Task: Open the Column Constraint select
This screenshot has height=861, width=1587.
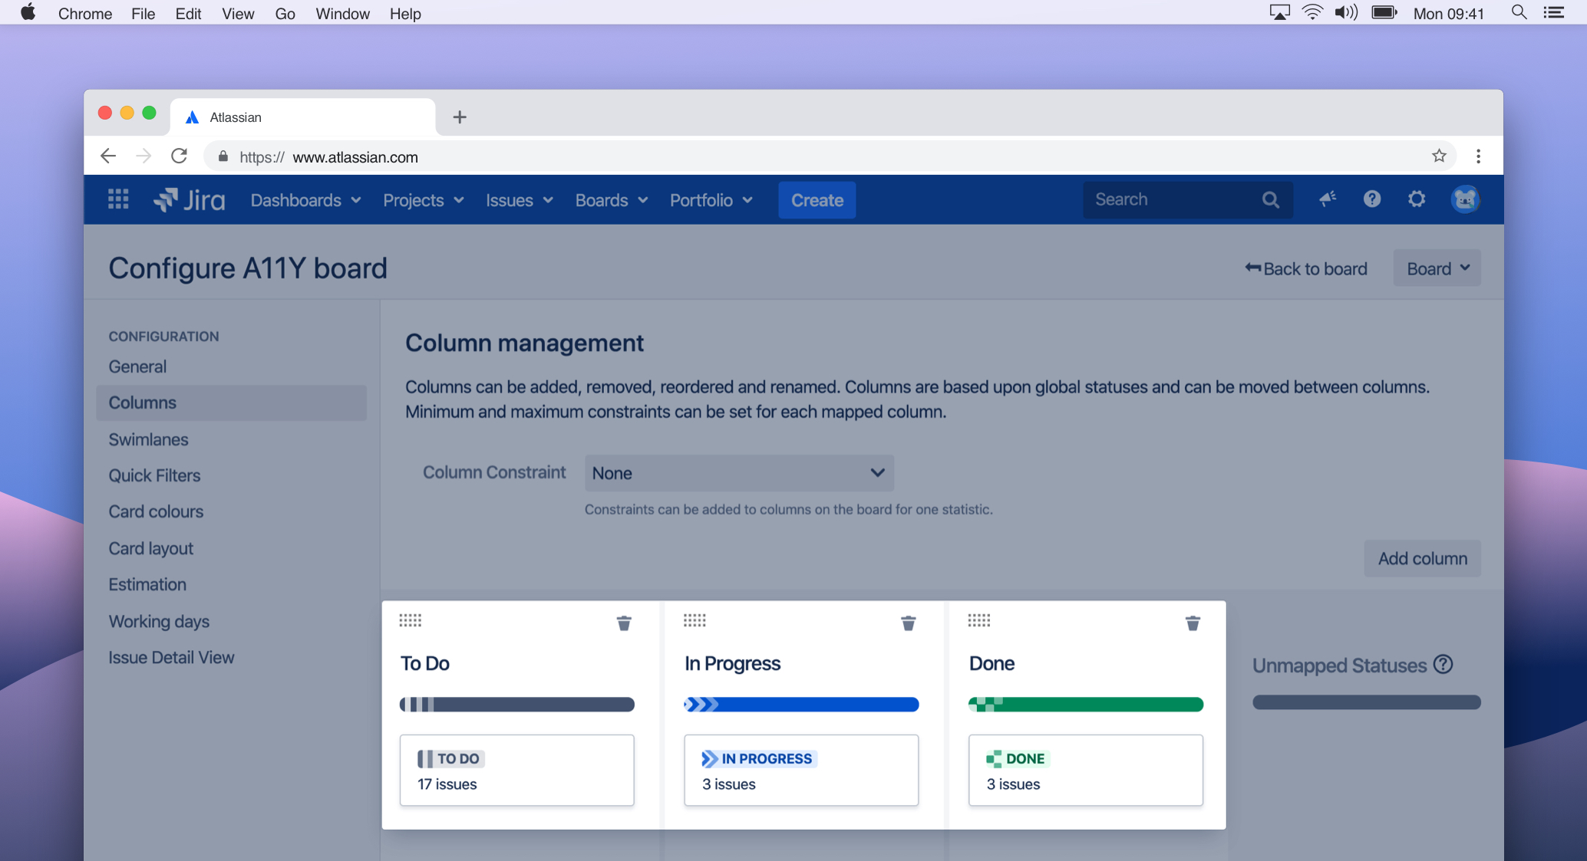Action: point(739,473)
